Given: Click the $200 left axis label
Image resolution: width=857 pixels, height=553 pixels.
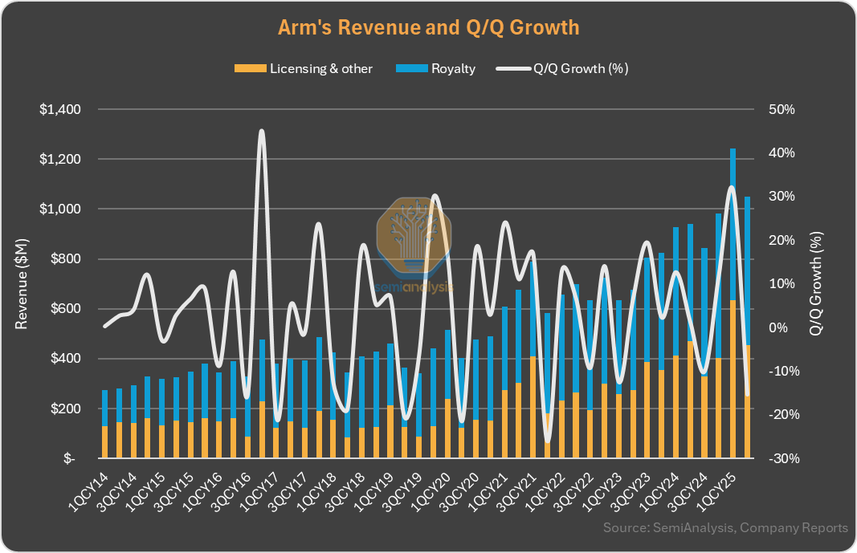Looking at the screenshot, I should tap(66, 409).
